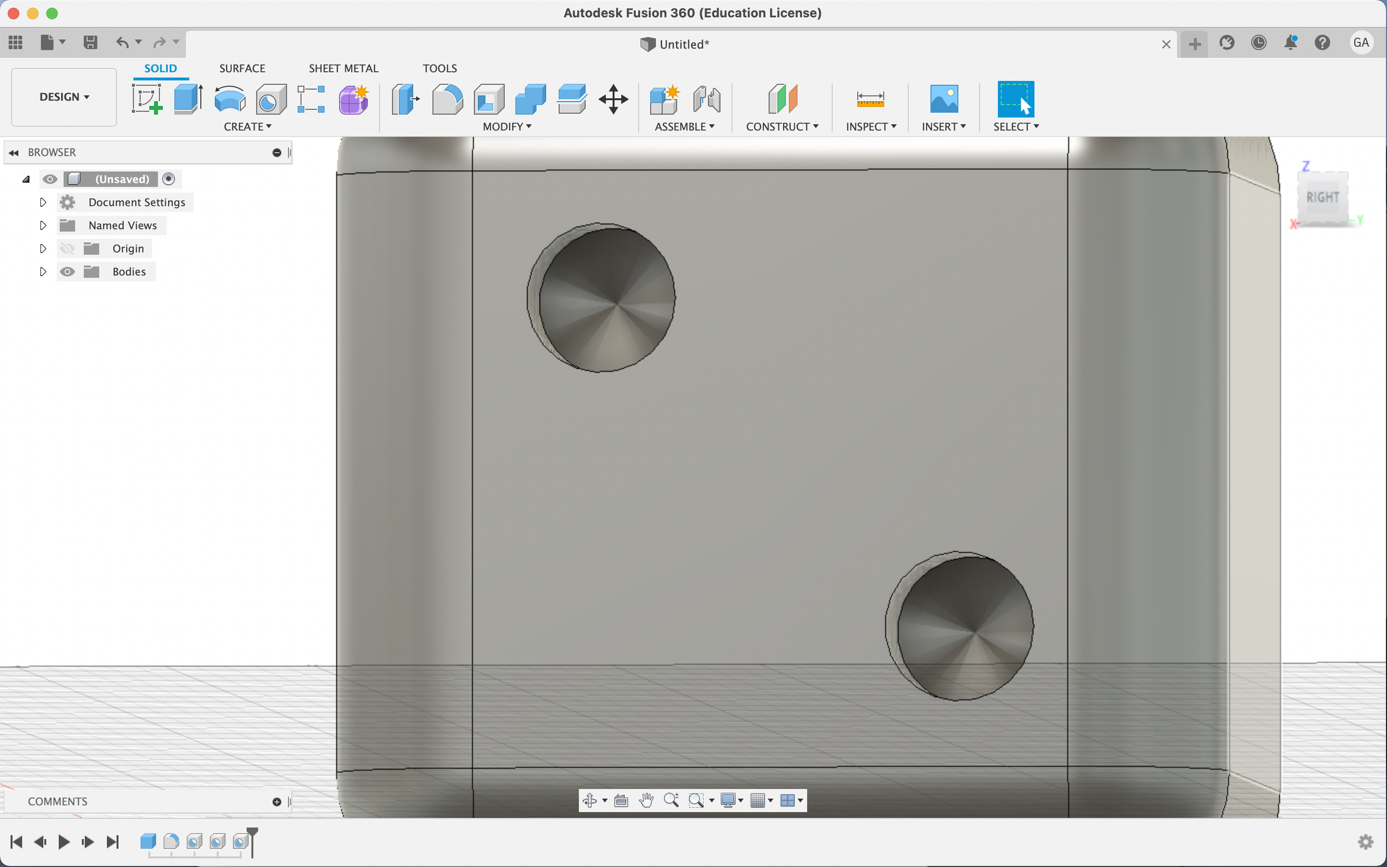
Task: Click the Hole tool icon
Action: (x=271, y=98)
